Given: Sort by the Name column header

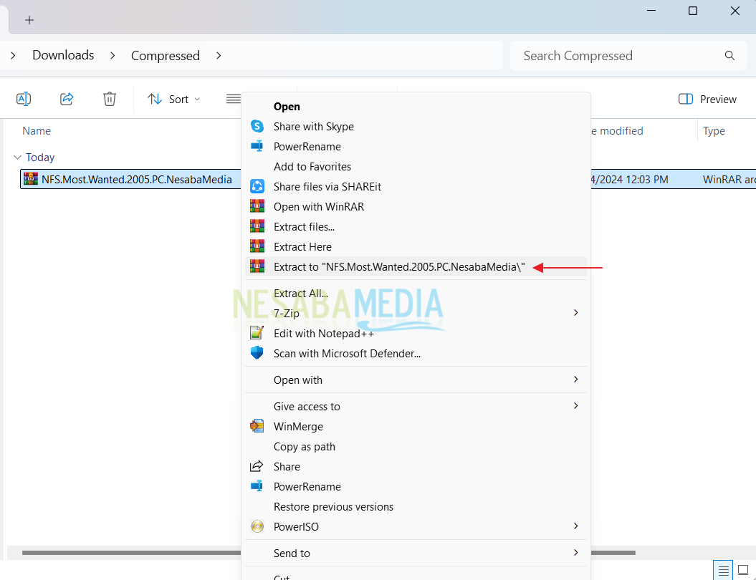Looking at the screenshot, I should (37, 131).
